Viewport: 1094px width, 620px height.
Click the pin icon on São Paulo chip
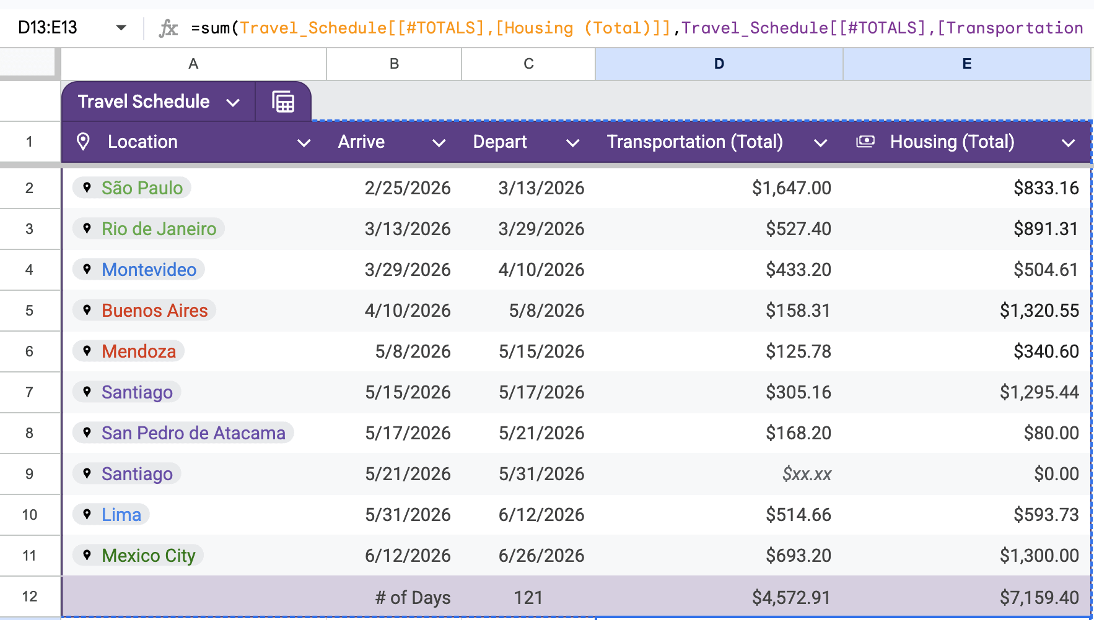(x=87, y=187)
